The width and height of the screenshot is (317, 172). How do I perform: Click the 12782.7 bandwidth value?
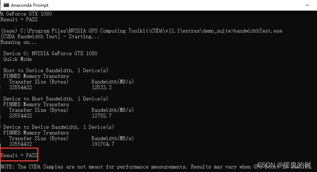pyautogui.click(x=102, y=116)
